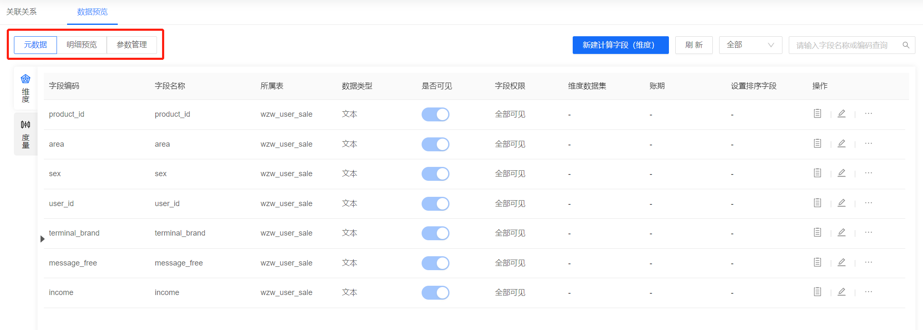This screenshot has width=923, height=330.
Task: Toggle visibility switch for terminal_brand
Action: pos(436,233)
